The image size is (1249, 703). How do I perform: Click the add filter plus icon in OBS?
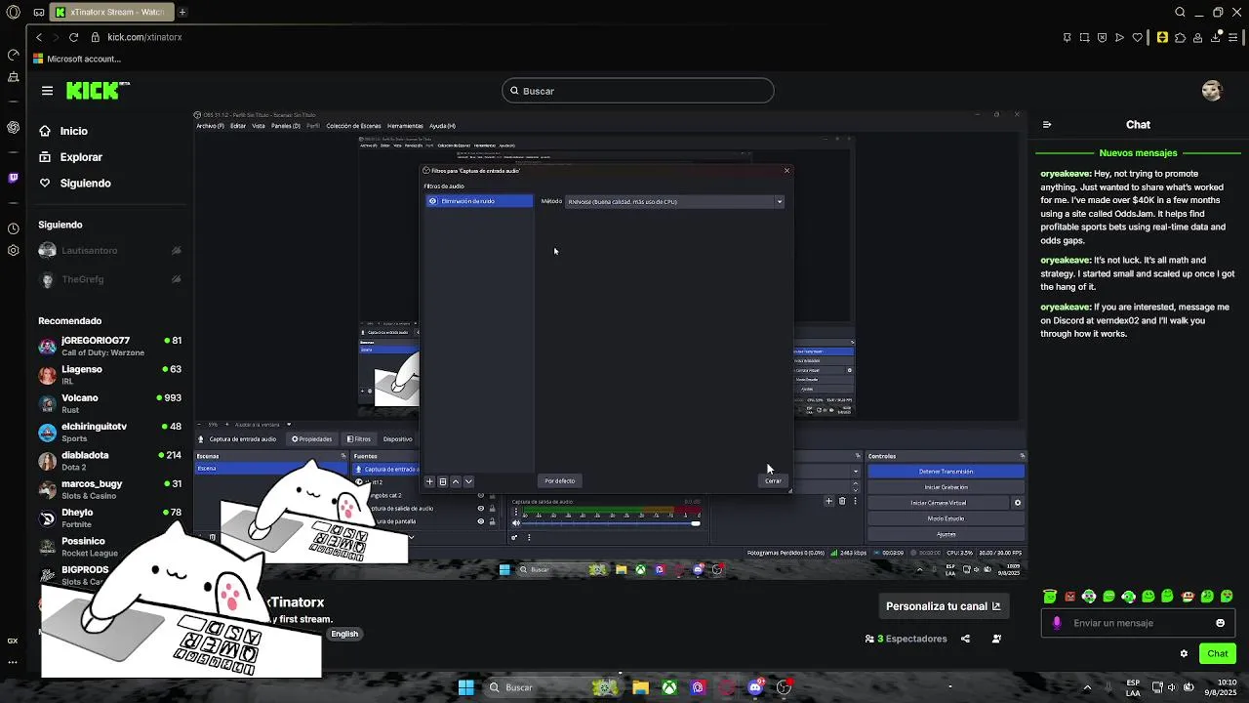(429, 481)
